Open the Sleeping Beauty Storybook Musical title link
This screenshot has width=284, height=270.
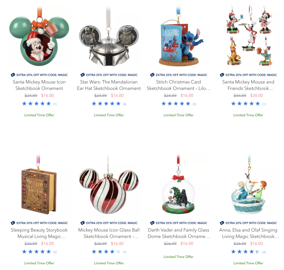[x=39, y=233]
